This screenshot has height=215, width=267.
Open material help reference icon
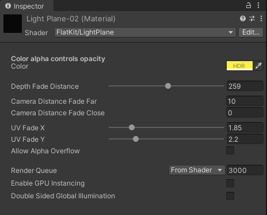click(243, 18)
